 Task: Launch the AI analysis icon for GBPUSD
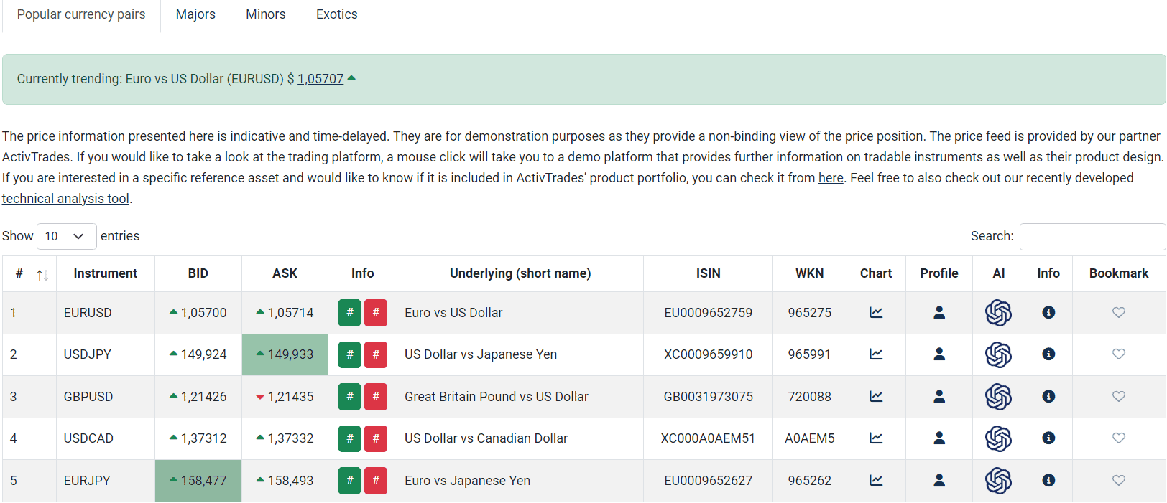pos(998,397)
